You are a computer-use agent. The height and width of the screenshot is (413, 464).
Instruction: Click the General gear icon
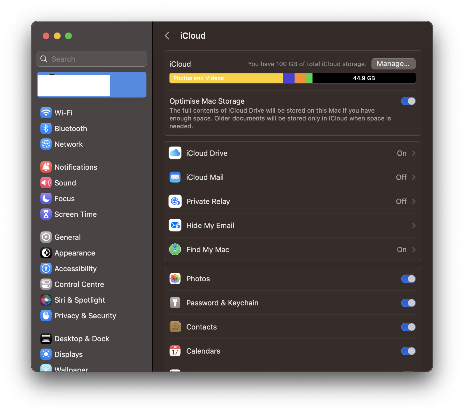coord(46,237)
